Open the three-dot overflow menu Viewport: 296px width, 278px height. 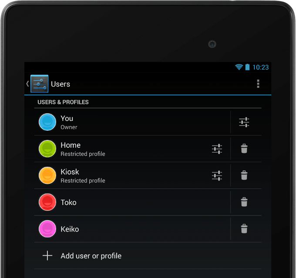pyautogui.click(x=258, y=84)
